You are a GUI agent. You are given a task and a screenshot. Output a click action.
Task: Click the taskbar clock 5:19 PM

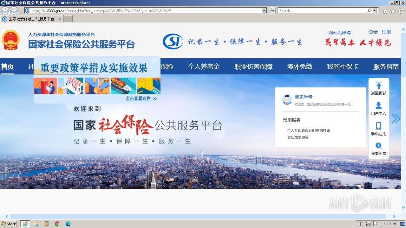pos(390,224)
